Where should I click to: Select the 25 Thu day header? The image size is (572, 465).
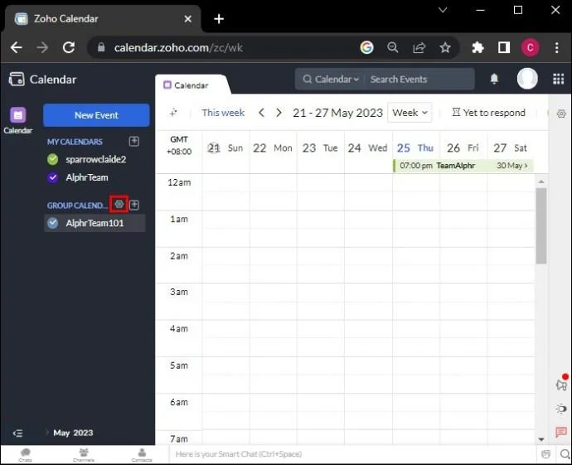click(x=415, y=148)
